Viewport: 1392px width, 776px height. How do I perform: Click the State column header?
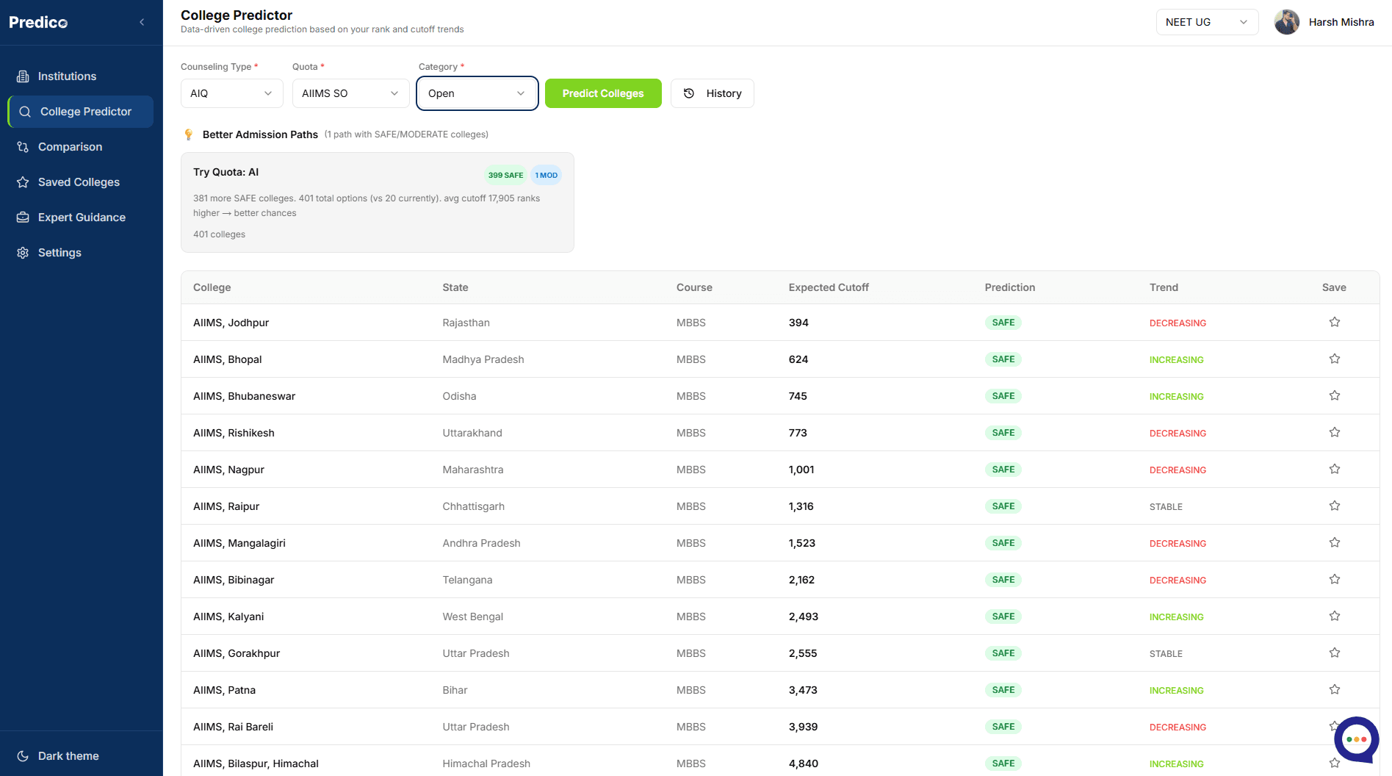click(455, 287)
